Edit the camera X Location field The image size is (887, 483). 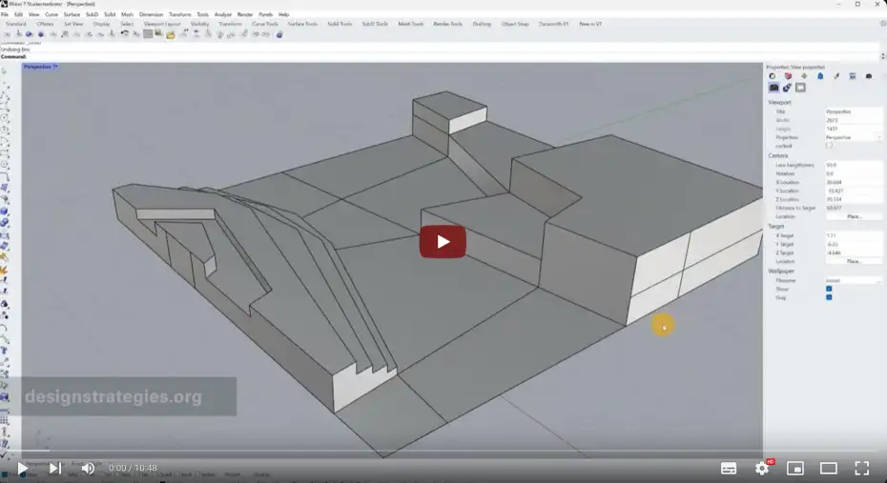[x=853, y=183]
